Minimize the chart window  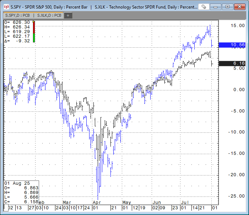coord(216,7)
